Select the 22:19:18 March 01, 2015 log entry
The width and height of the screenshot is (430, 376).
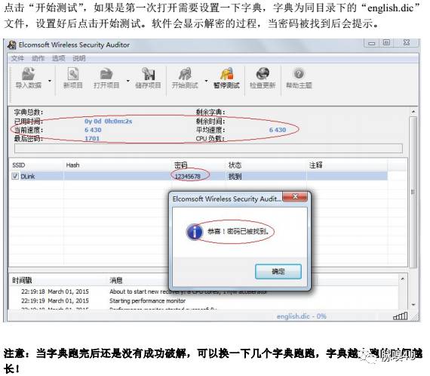click(x=55, y=291)
